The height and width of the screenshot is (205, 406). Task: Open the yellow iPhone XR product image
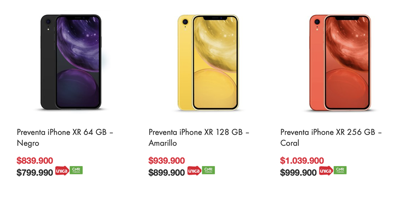point(208,62)
